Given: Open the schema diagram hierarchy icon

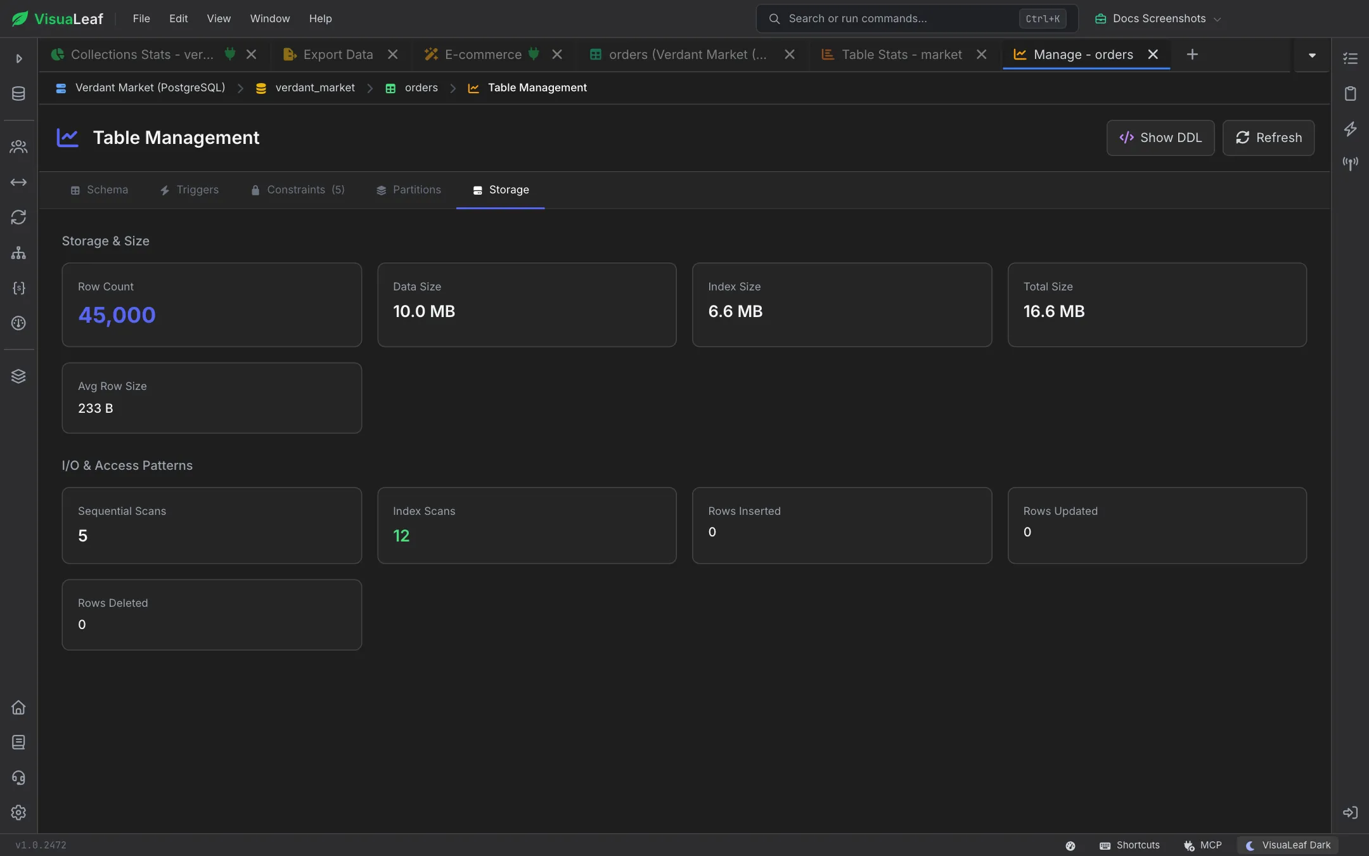Looking at the screenshot, I should pyautogui.click(x=18, y=253).
